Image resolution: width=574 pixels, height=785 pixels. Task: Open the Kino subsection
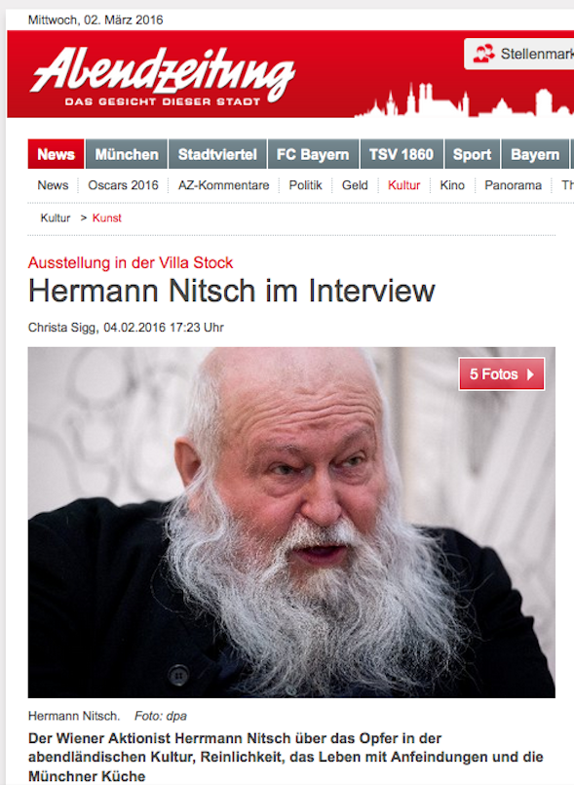452,185
